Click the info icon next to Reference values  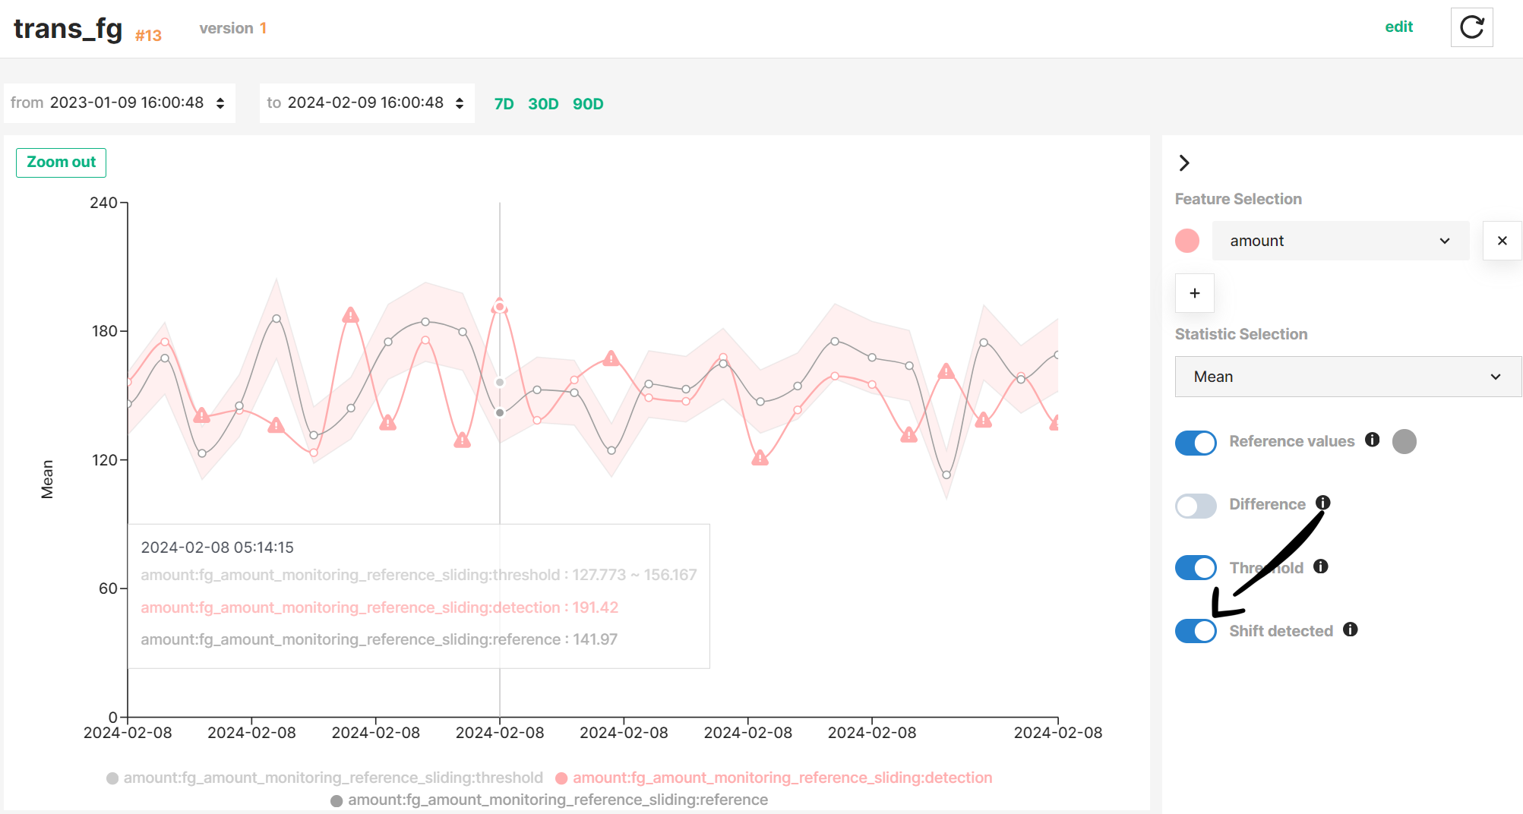1373,440
